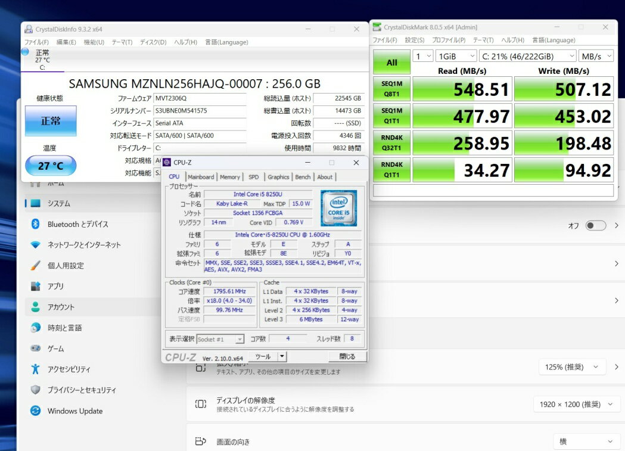Open the 1920 × 1200 resolution dropdown
625x451 pixels.
(x=576, y=405)
